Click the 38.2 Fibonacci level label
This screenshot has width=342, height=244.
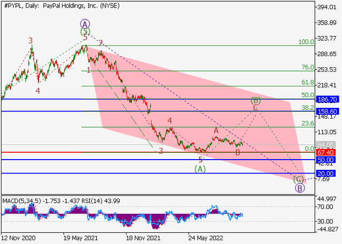coord(308,107)
